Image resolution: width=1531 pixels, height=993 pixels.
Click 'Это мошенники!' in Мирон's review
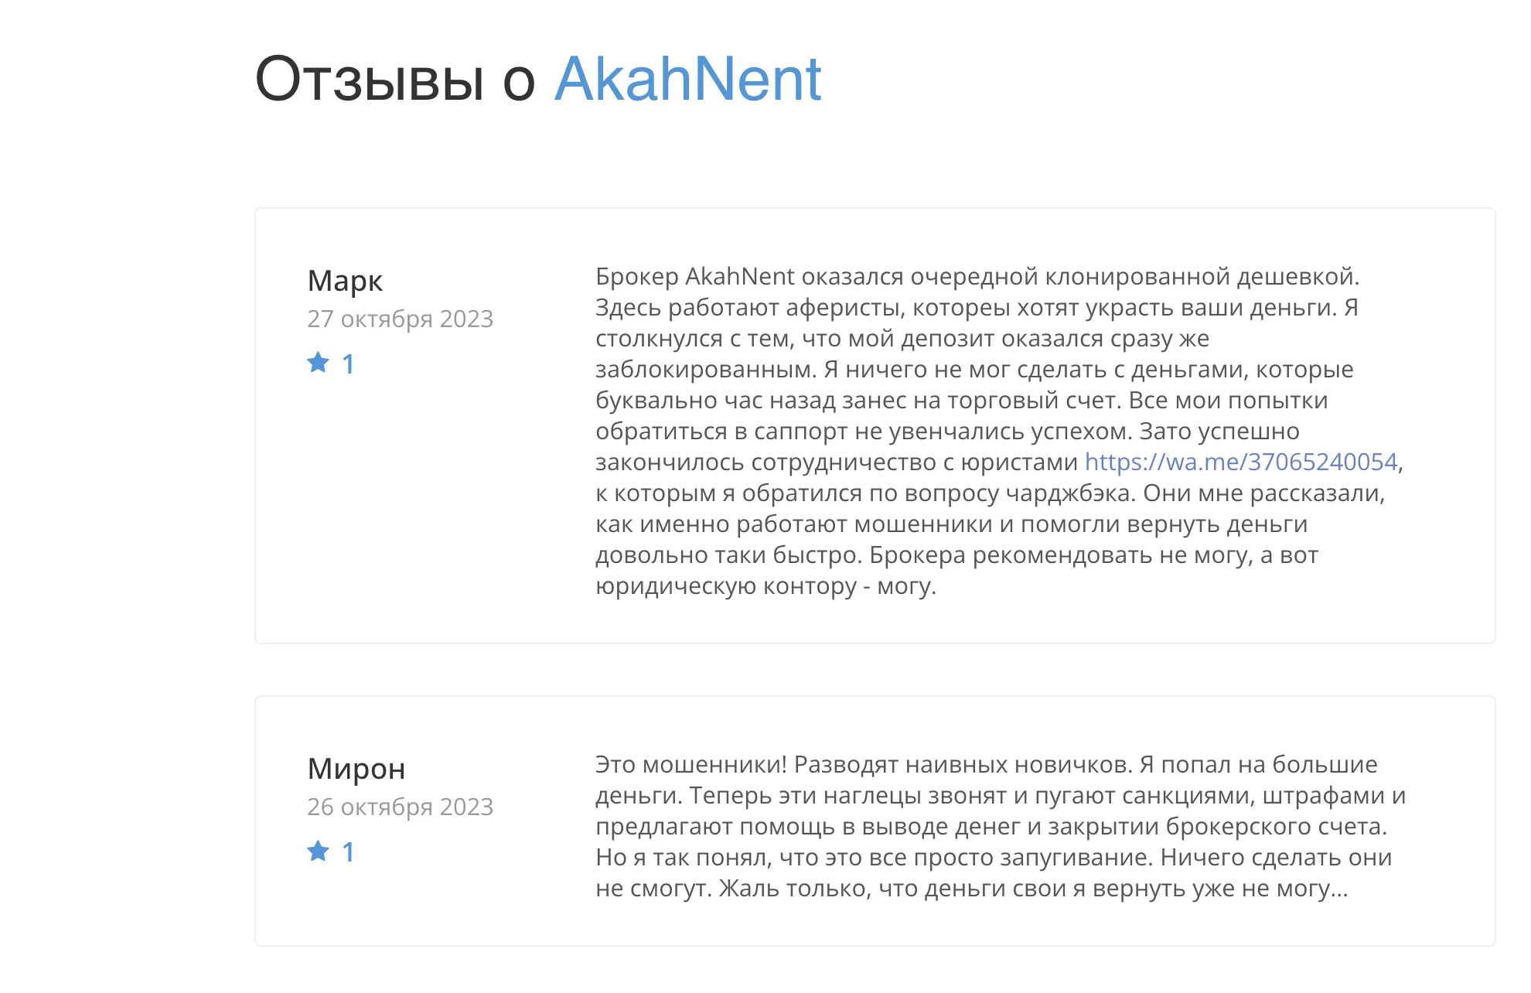[691, 764]
